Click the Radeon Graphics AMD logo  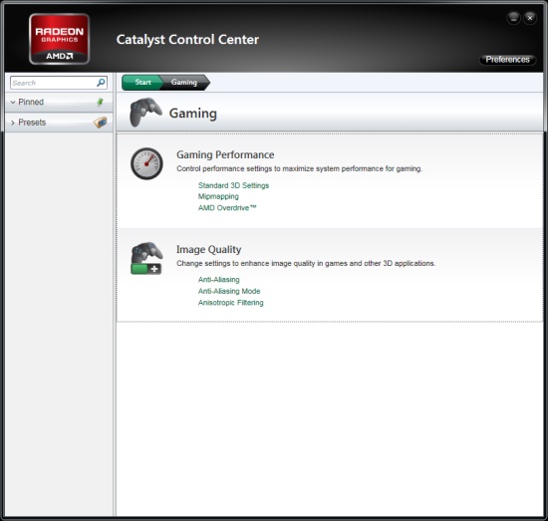coord(59,39)
